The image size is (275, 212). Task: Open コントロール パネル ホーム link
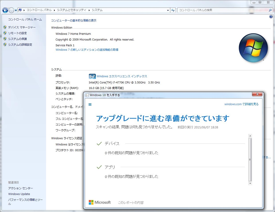point(25,19)
